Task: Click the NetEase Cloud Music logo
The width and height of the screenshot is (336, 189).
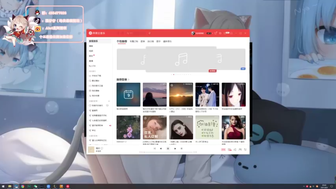Action: tap(97, 33)
